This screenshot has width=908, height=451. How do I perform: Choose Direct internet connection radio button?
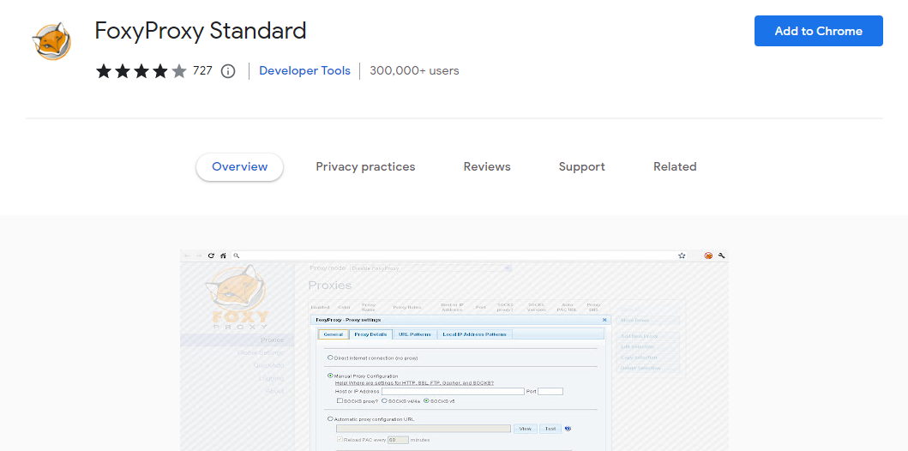point(331,358)
